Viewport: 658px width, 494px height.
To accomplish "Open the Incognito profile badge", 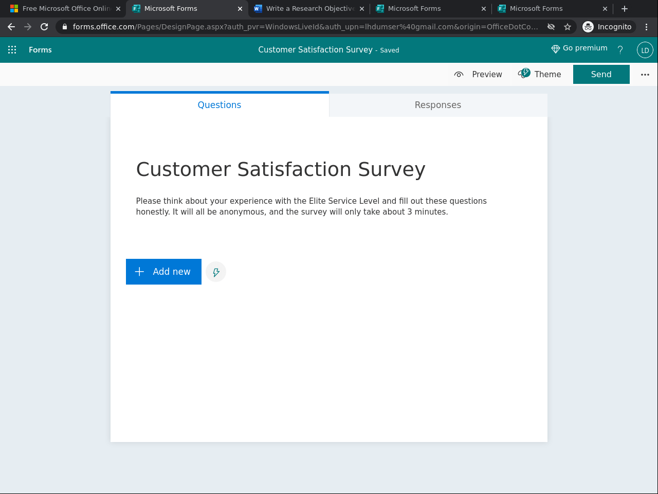I will tap(608, 26).
